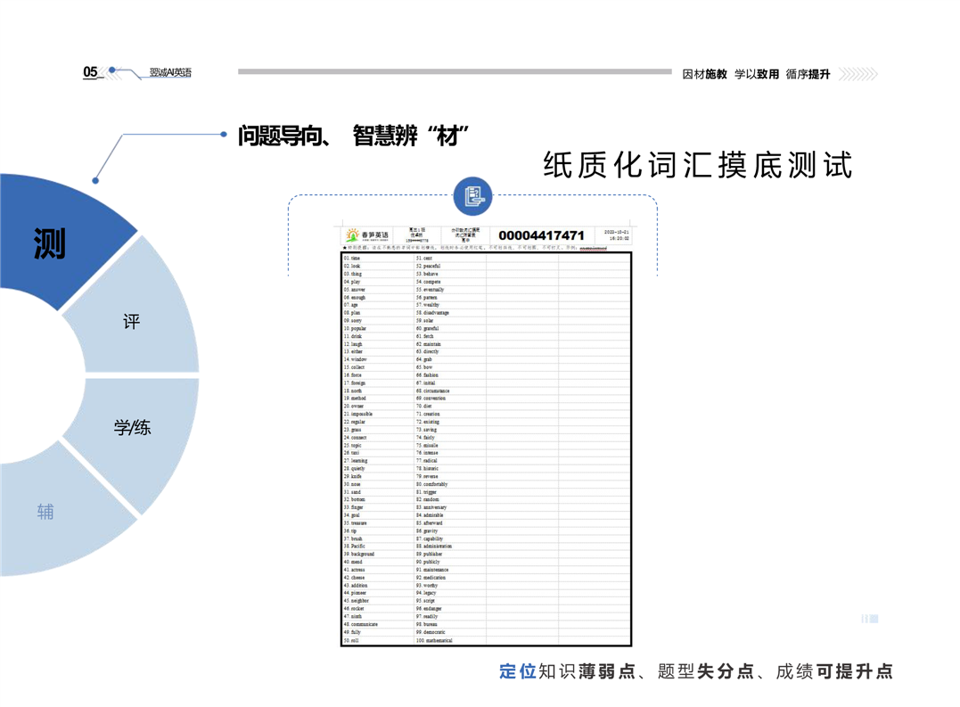The height and width of the screenshot is (707, 960).
Task: Select the 辅 wheel segment
Action: pos(46,512)
